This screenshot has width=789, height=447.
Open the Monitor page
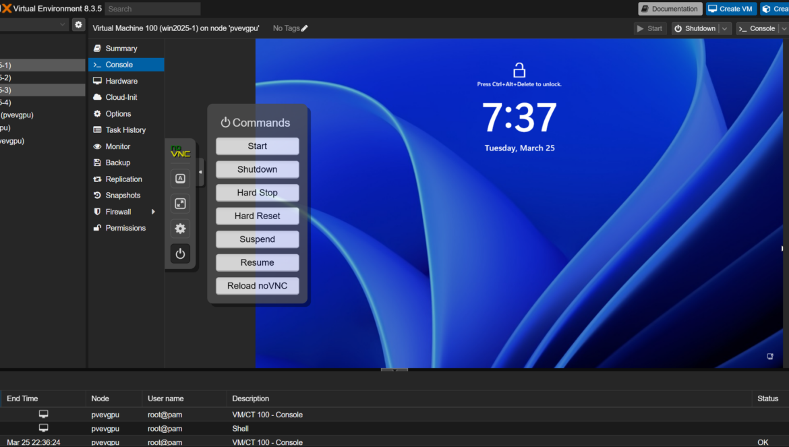click(x=126, y=147)
